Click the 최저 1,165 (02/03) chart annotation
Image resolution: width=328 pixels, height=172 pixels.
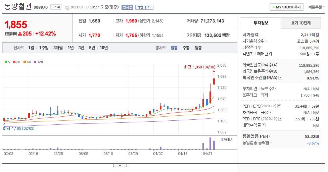click(19, 128)
